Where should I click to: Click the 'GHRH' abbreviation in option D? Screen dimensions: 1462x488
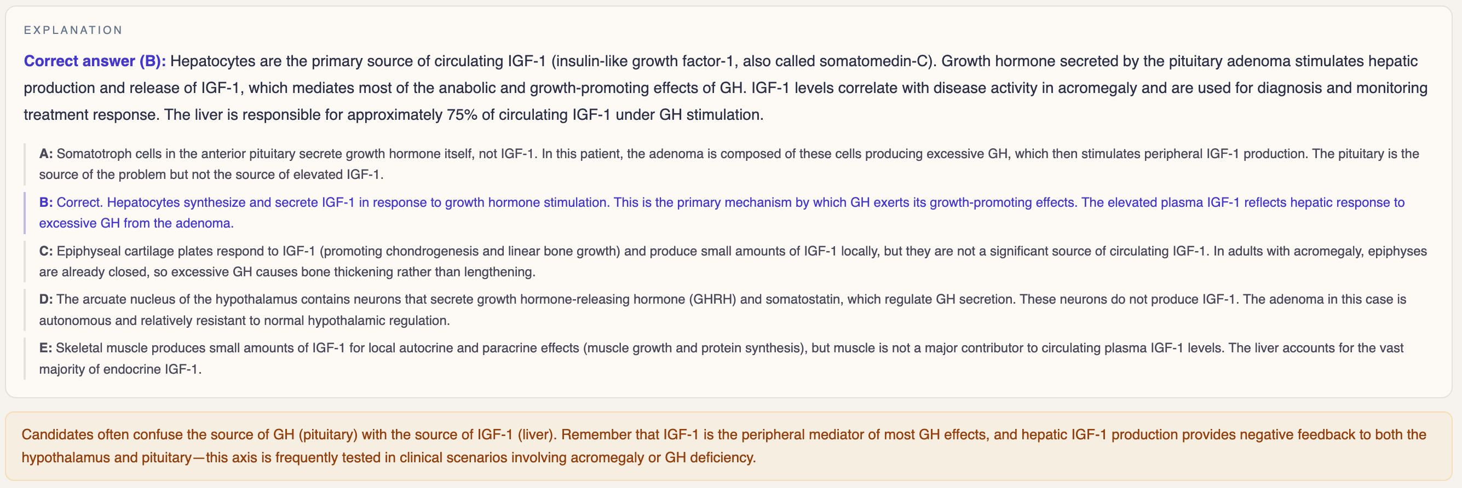[712, 299]
